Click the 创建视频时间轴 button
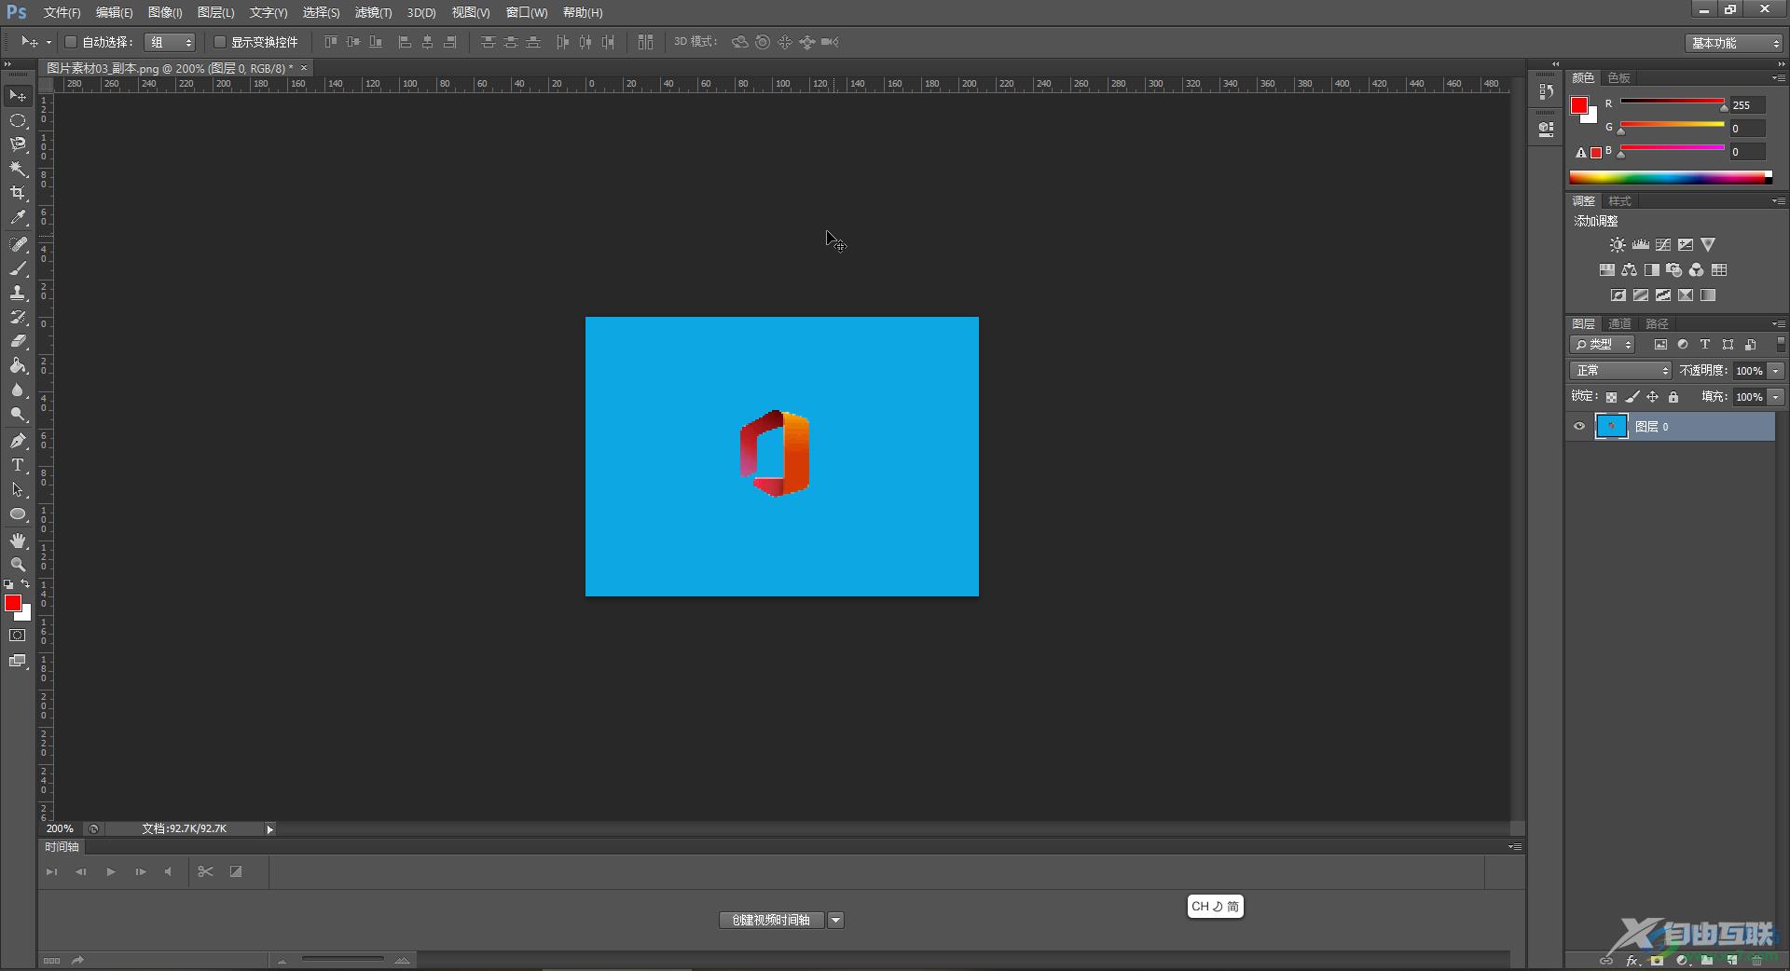 coord(771,921)
